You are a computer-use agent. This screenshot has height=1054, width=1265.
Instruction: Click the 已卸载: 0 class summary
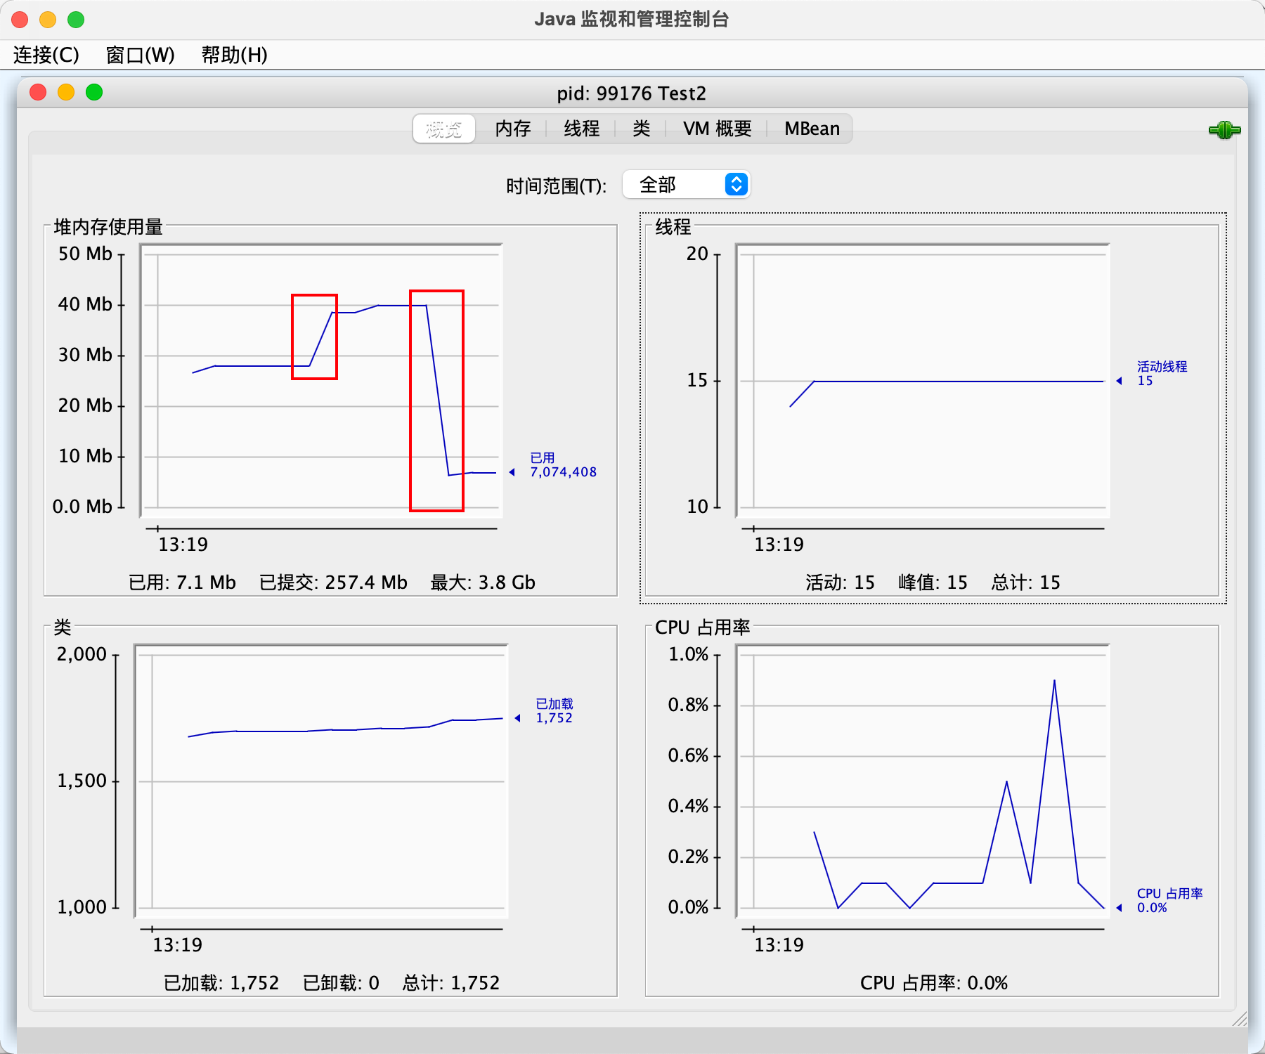point(341,983)
